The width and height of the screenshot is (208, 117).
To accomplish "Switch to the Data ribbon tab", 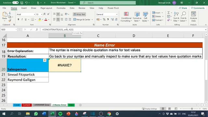I will point(72,8).
